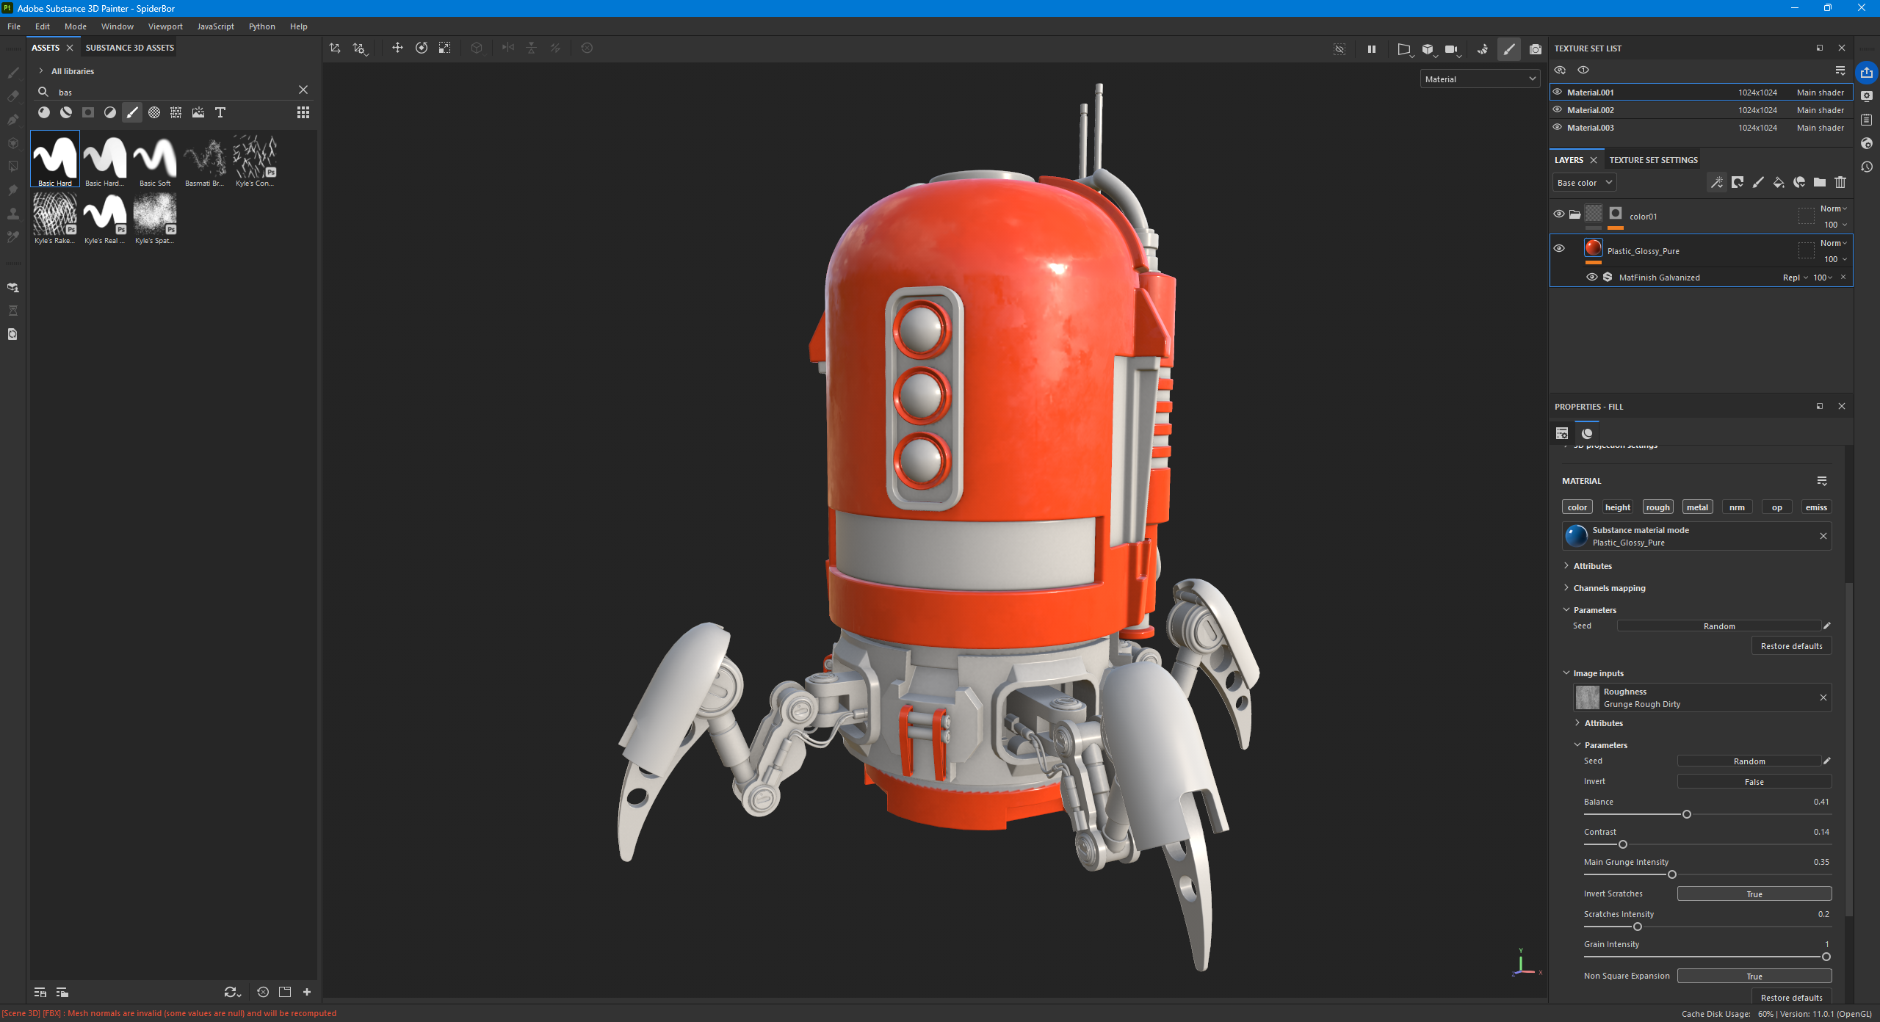This screenshot has height=1022, width=1880.
Task: Toggle visibility of Material.003 texture set
Action: pyautogui.click(x=1558, y=128)
